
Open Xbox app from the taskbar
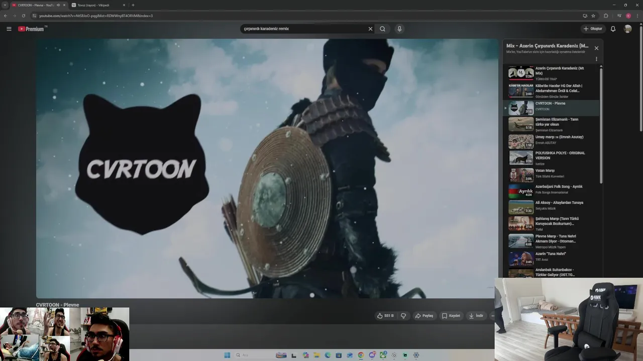[383, 355]
